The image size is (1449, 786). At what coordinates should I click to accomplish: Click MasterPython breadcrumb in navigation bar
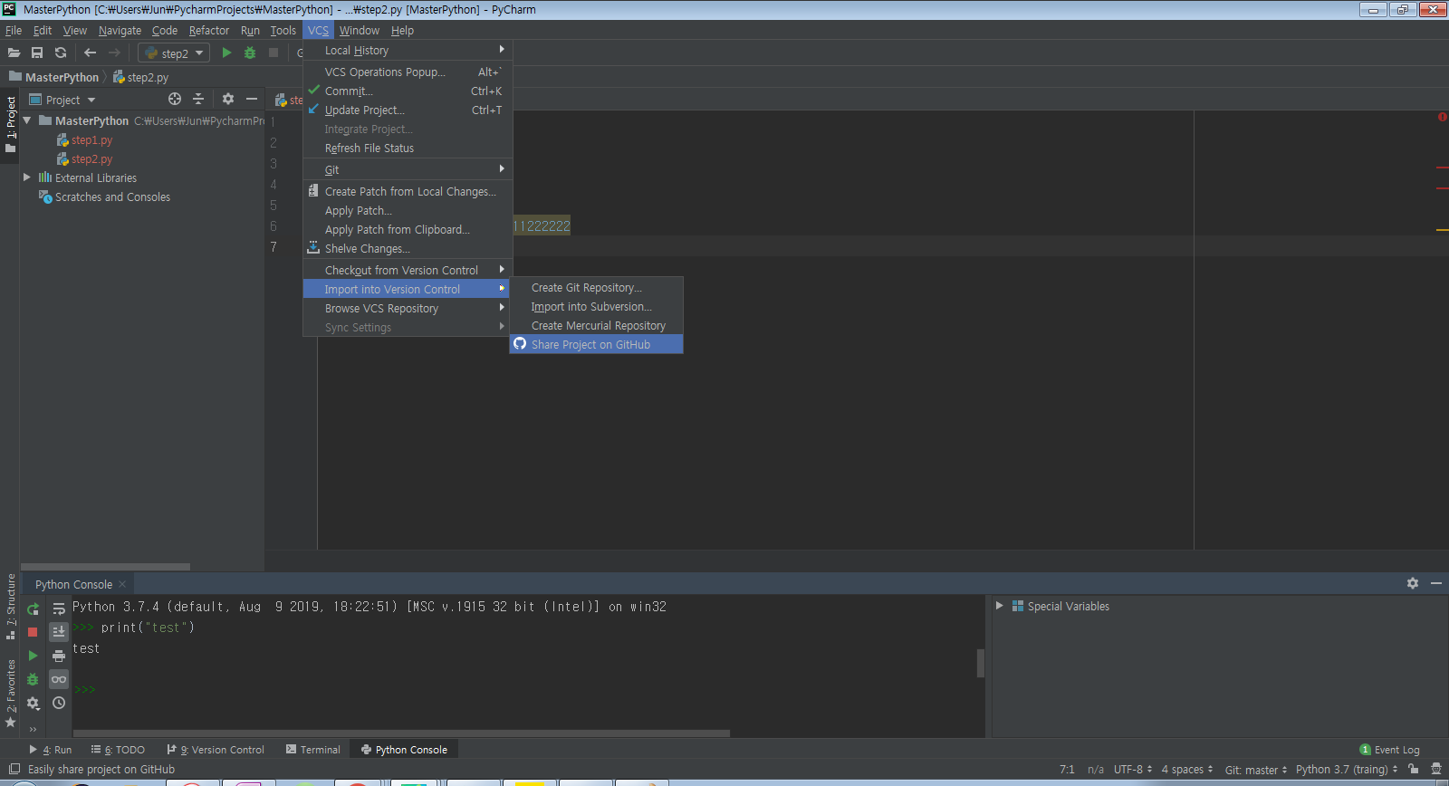(x=54, y=77)
